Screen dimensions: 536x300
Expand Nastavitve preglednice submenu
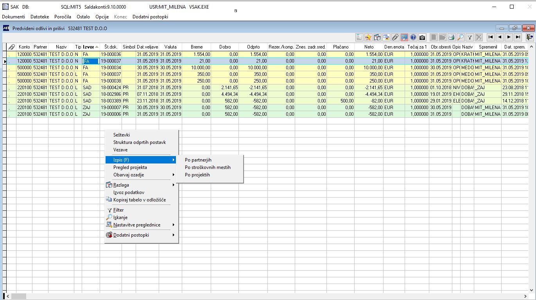click(x=142, y=225)
